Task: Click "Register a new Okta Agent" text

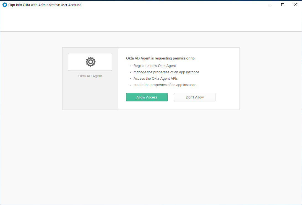Action: [155, 66]
